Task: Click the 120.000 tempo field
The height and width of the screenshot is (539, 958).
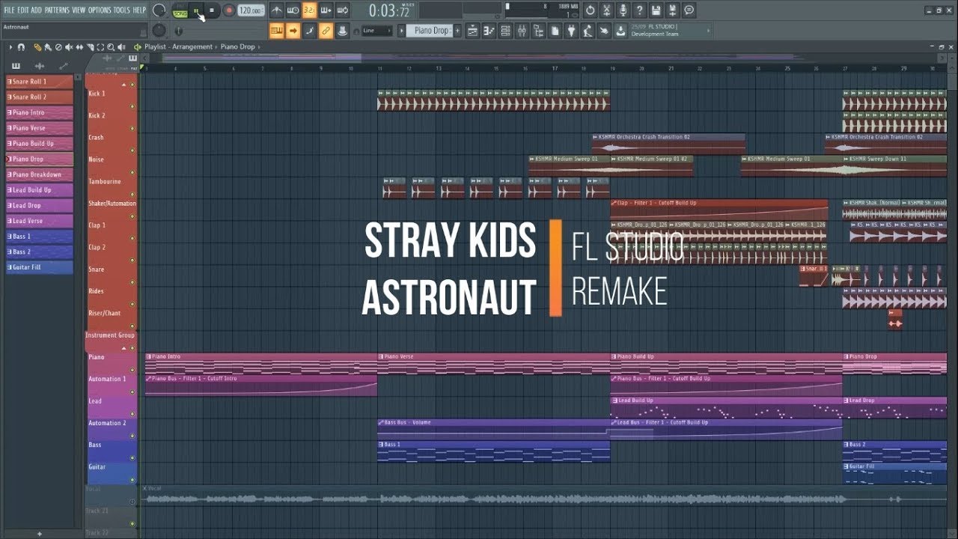Action: 251,10
